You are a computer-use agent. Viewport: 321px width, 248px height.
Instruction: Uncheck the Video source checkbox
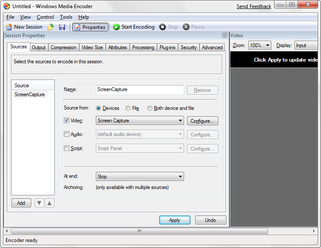pos(66,121)
